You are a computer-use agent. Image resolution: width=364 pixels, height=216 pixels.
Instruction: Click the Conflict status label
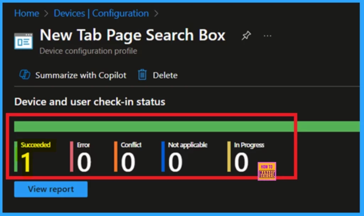[x=131, y=145]
